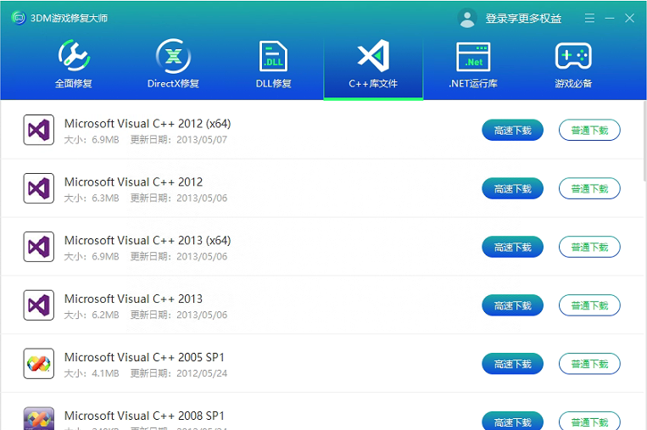Select Microsoft Visual C++ 2012 (x64) title

148,123
